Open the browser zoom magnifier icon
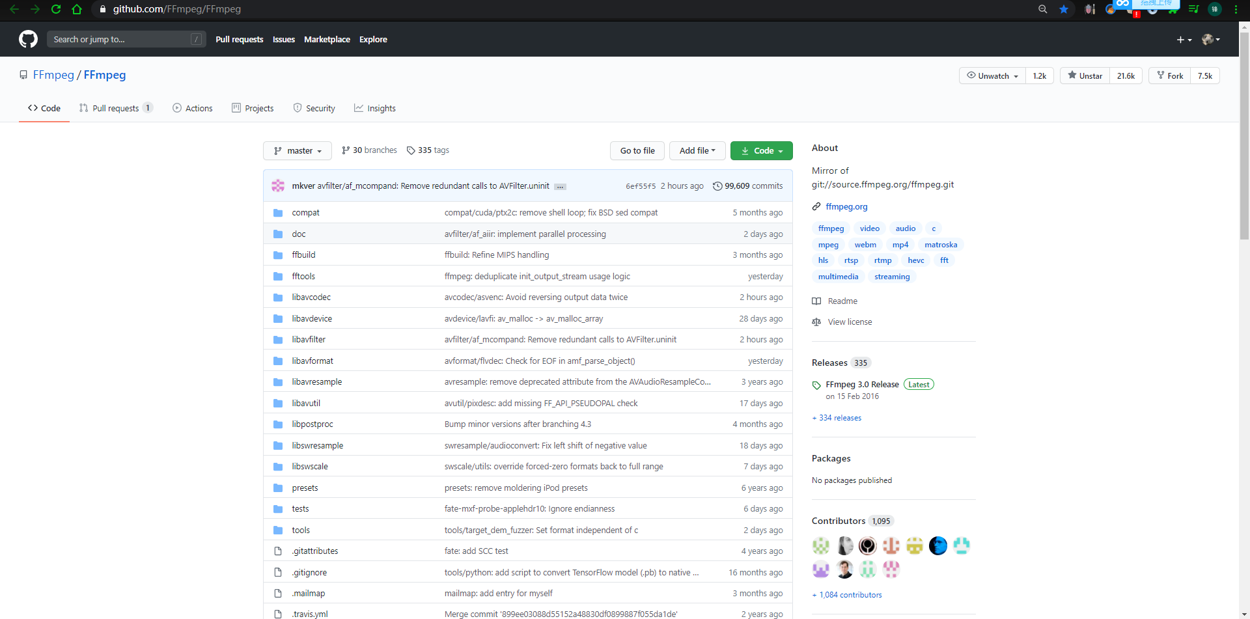This screenshot has width=1250, height=619. click(1043, 9)
